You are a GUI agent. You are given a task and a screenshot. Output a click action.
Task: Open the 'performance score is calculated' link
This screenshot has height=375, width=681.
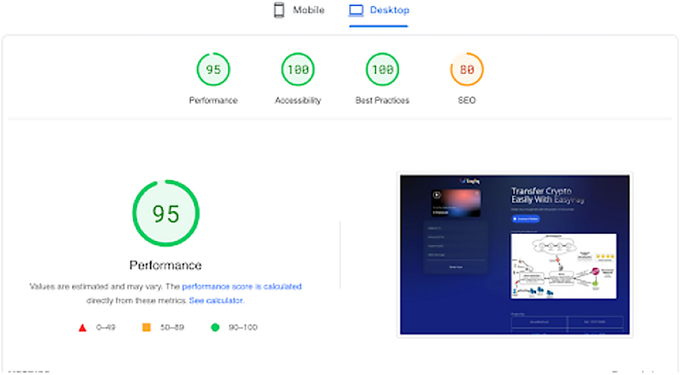click(242, 286)
